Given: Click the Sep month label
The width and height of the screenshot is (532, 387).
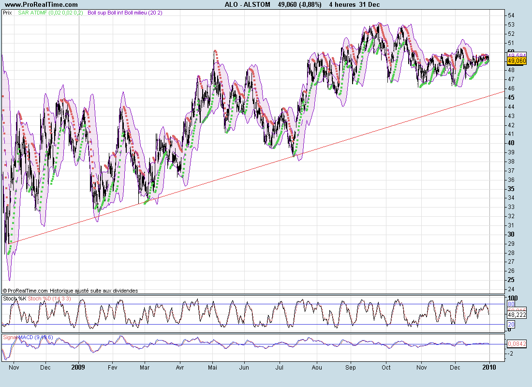Looking at the screenshot, I should 351,367.
